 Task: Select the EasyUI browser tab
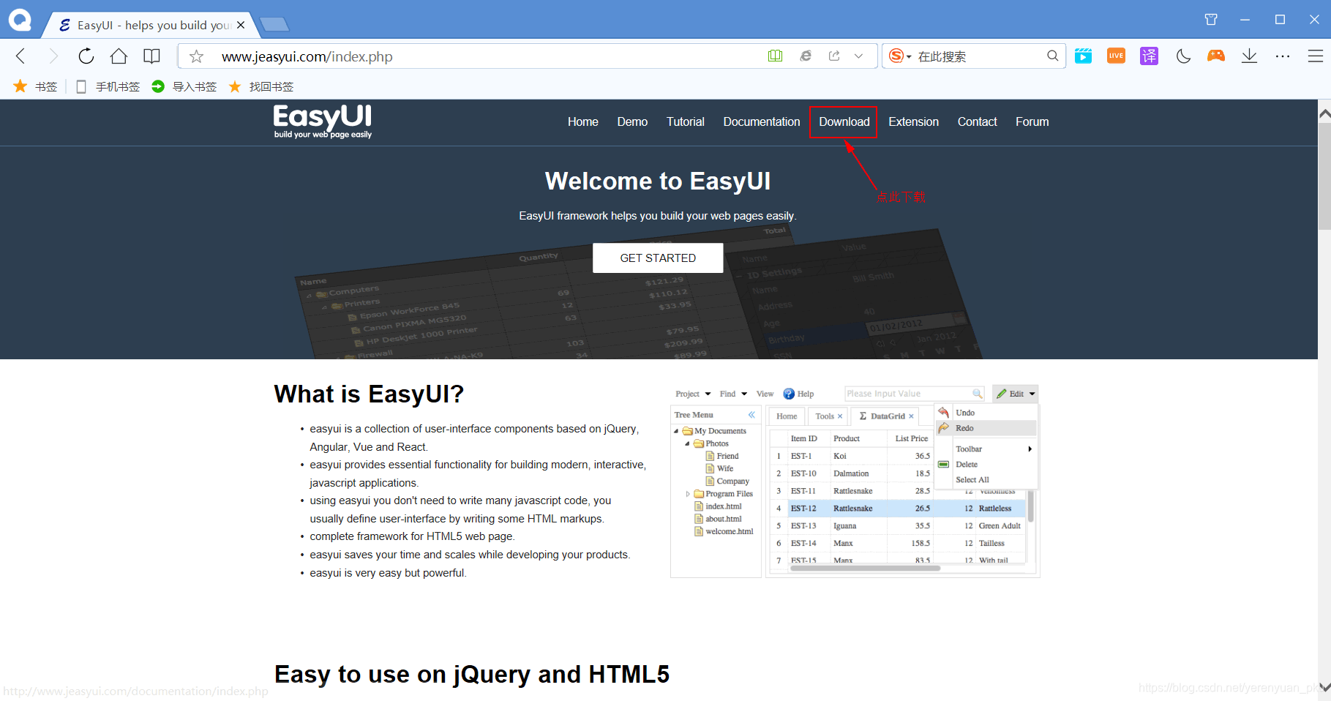(150, 25)
